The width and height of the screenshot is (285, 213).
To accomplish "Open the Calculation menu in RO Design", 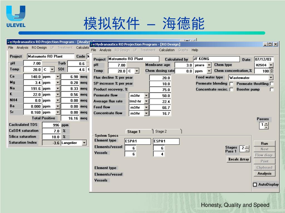I will click(x=167, y=50).
